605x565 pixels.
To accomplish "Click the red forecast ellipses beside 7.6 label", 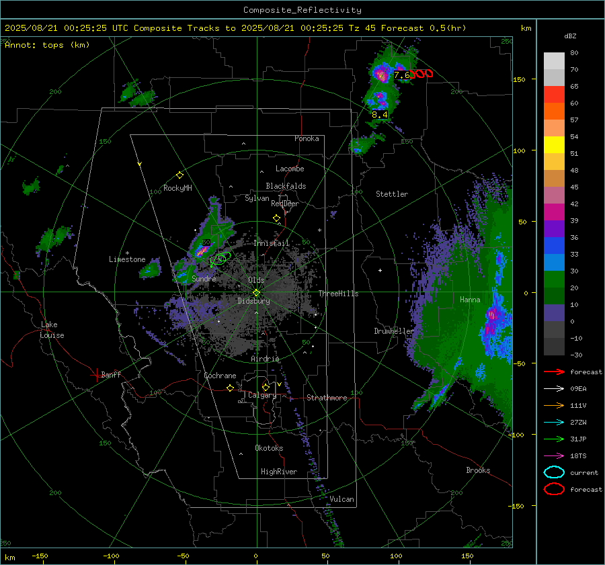I will click(x=421, y=74).
